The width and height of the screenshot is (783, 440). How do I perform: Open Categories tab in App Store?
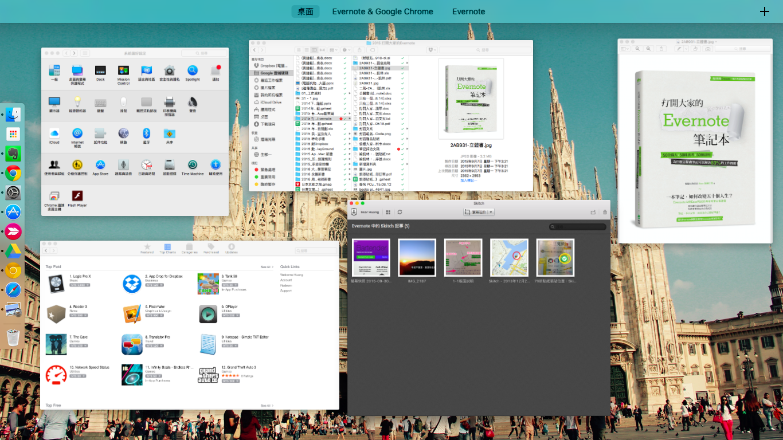189,248
